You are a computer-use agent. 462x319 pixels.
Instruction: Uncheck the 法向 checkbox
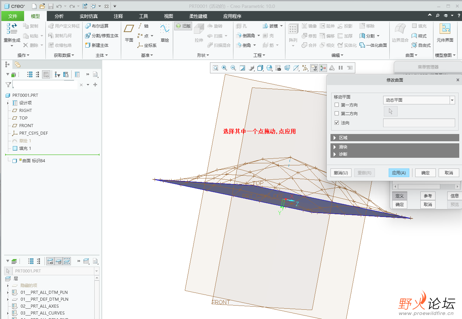[337, 123]
